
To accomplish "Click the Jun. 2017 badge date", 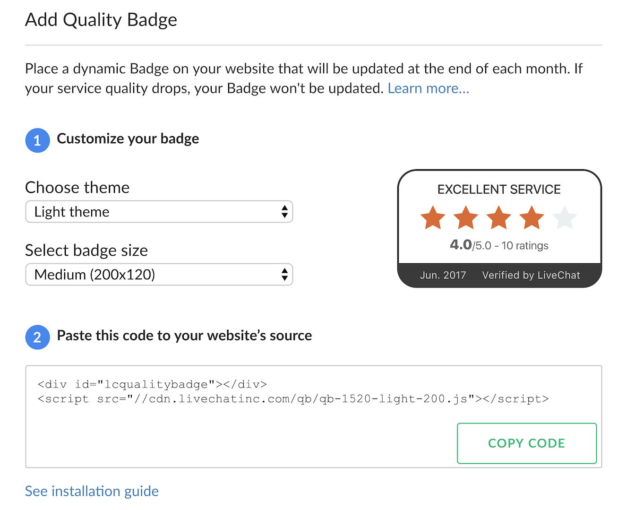I will tap(443, 275).
